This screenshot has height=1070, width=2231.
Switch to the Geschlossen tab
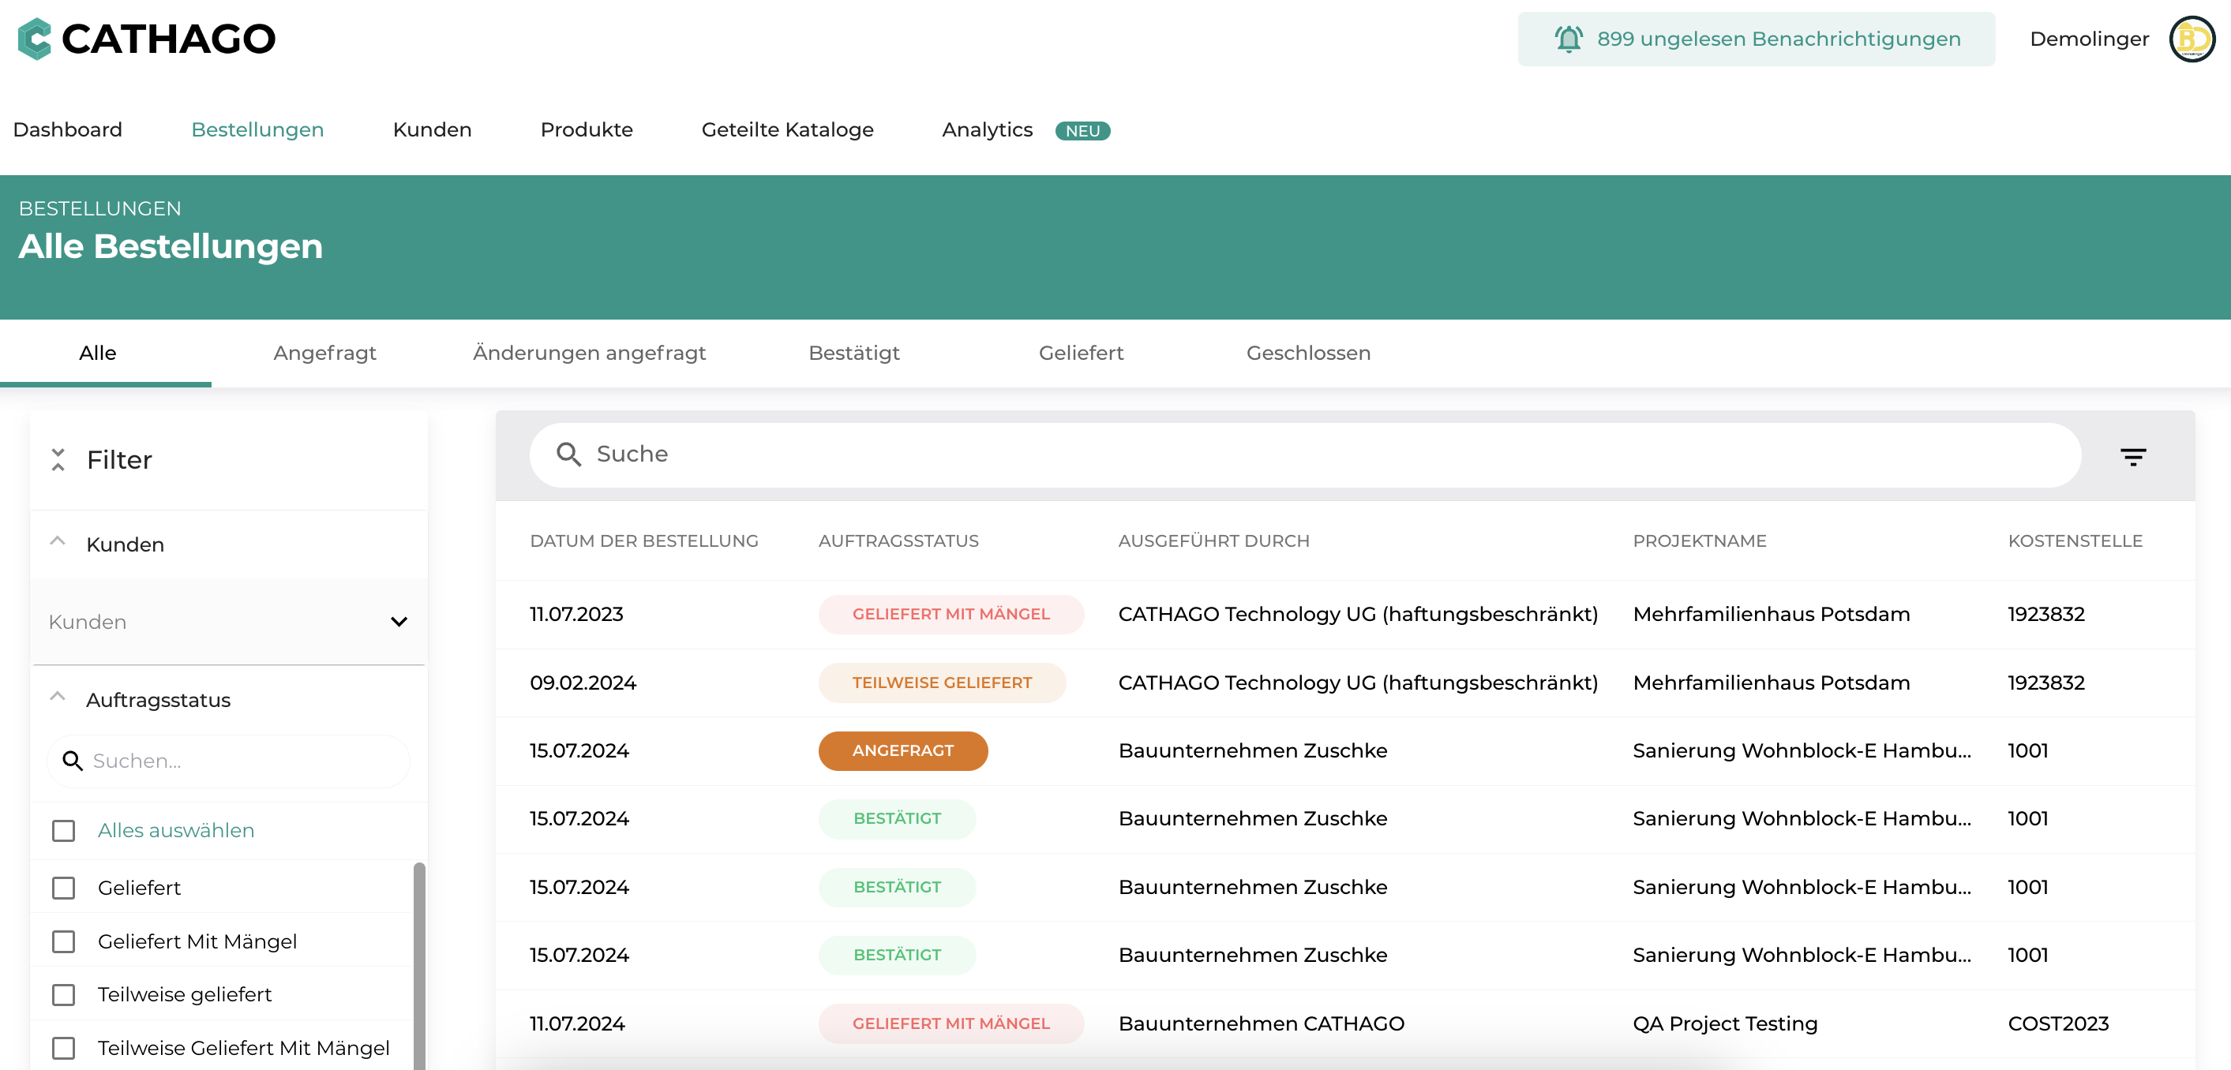[1308, 354]
